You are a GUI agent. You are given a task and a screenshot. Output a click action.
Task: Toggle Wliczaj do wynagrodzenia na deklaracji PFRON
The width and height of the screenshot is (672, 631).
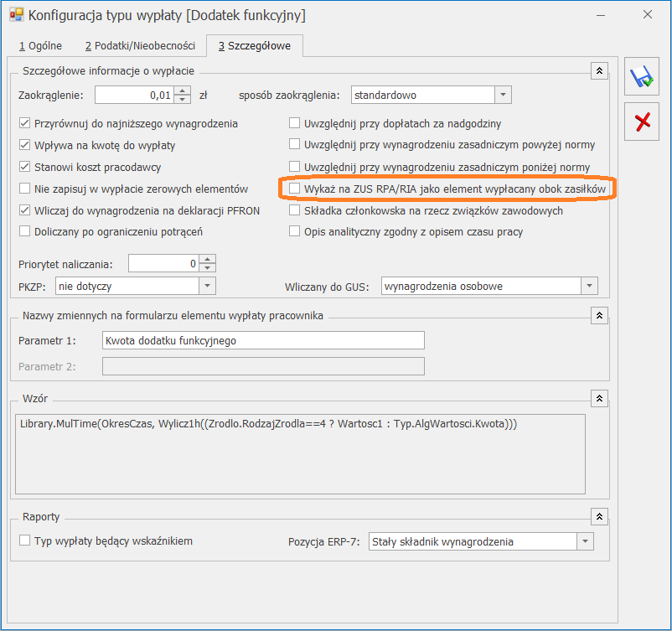(24, 210)
